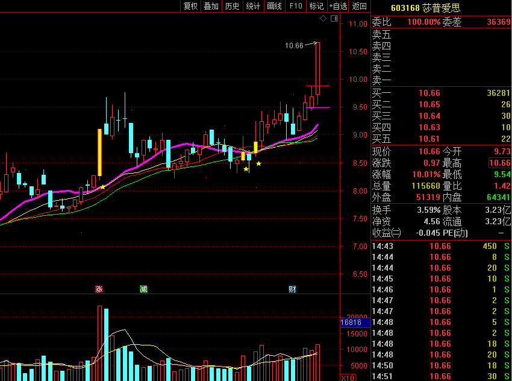
Task: Open the 叠加 overlay option
Action: [211, 6]
